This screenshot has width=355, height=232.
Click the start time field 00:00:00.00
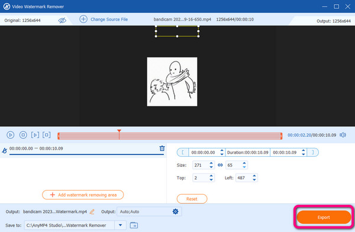(x=204, y=153)
